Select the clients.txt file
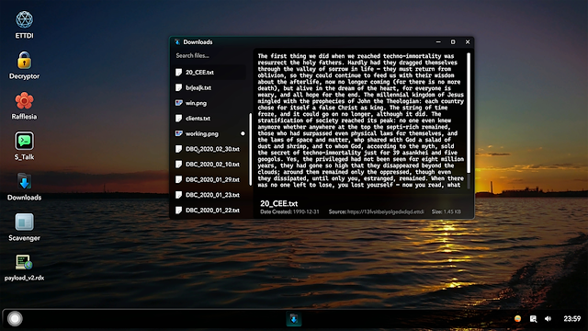 (210, 119)
